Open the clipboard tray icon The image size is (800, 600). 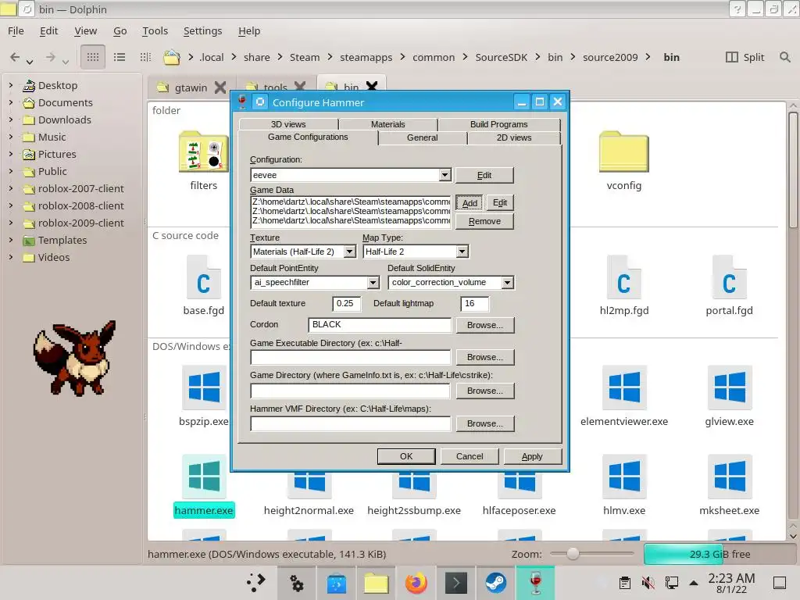[624, 583]
